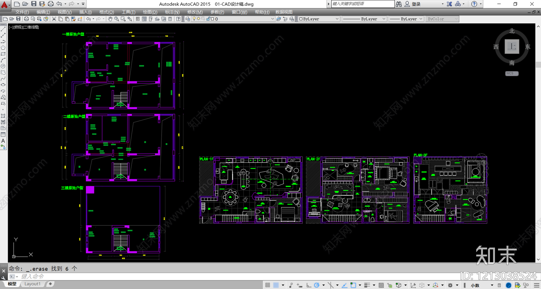Click the WCS label under the ViewCube

coord(512,73)
